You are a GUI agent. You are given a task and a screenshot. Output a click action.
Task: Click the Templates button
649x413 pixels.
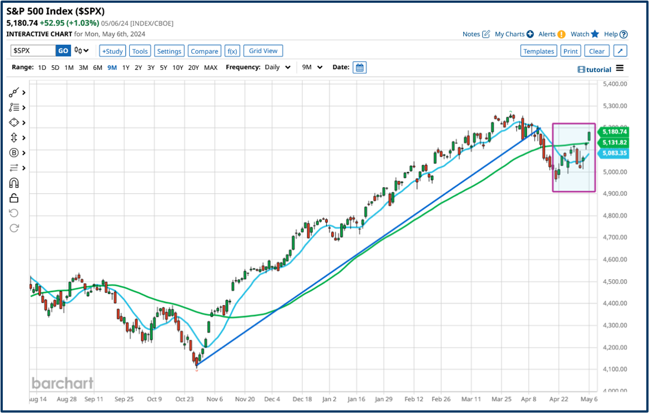click(x=538, y=50)
